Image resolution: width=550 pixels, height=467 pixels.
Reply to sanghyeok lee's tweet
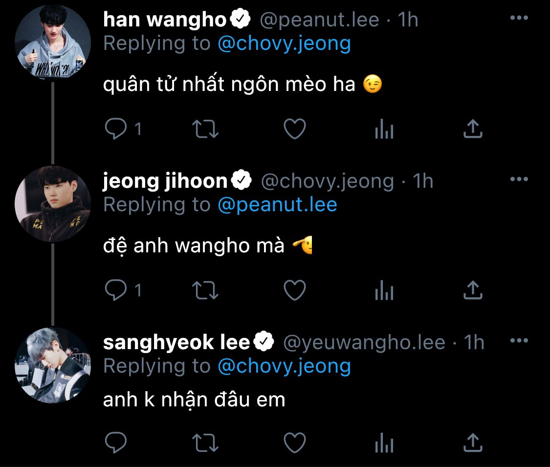click(116, 443)
